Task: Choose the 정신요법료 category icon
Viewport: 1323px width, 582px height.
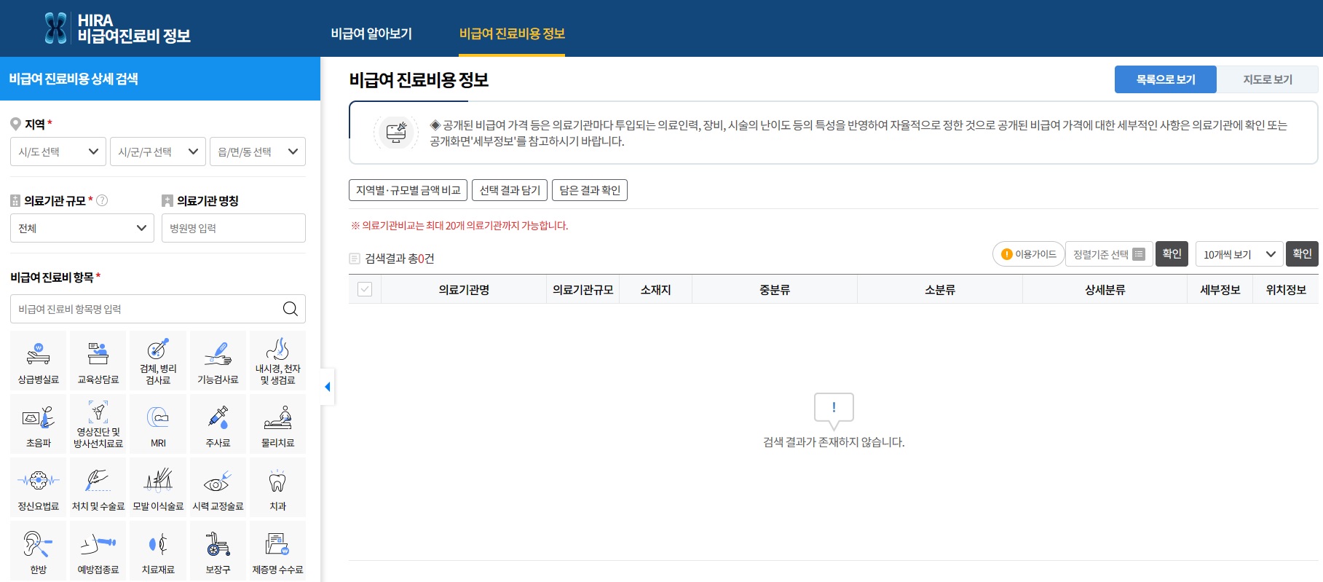Action: (39, 487)
